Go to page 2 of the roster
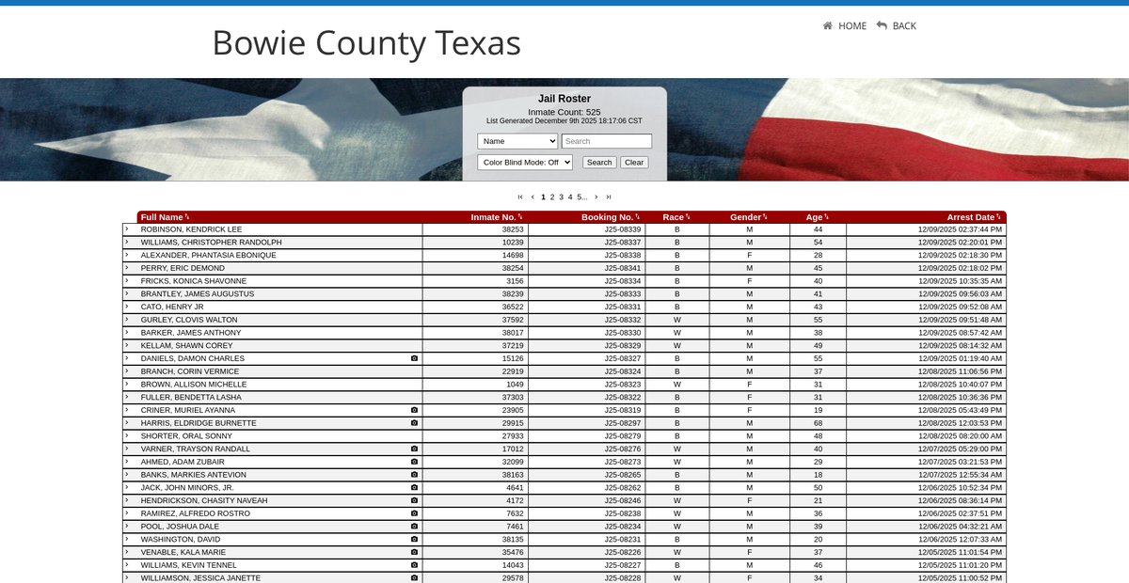The width and height of the screenshot is (1129, 583). [x=552, y=197]
